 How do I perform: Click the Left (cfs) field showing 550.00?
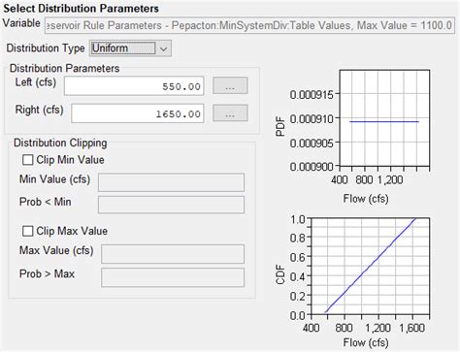click(x=134, y=86)
